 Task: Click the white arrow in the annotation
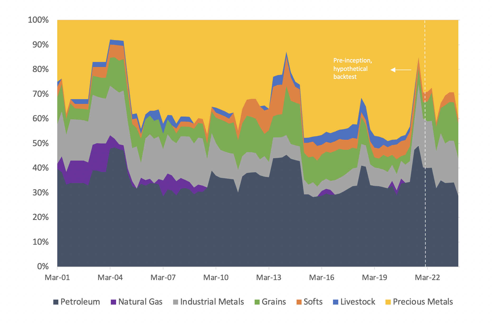401,69
